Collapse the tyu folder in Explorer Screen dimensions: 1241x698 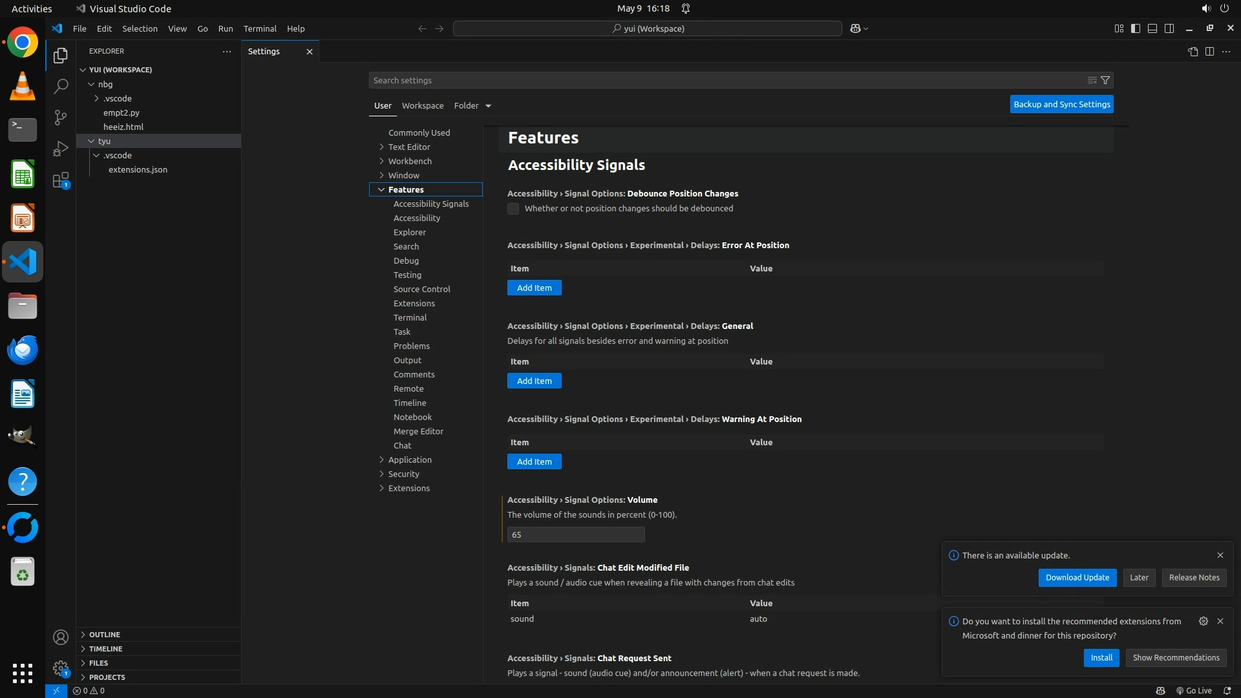coord(91,141)
